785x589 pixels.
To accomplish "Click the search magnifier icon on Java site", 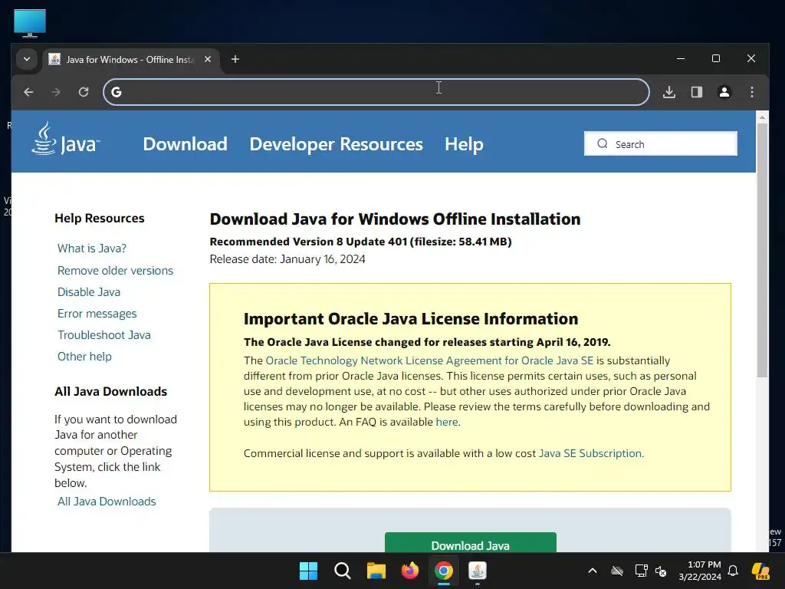I will 603,143.
